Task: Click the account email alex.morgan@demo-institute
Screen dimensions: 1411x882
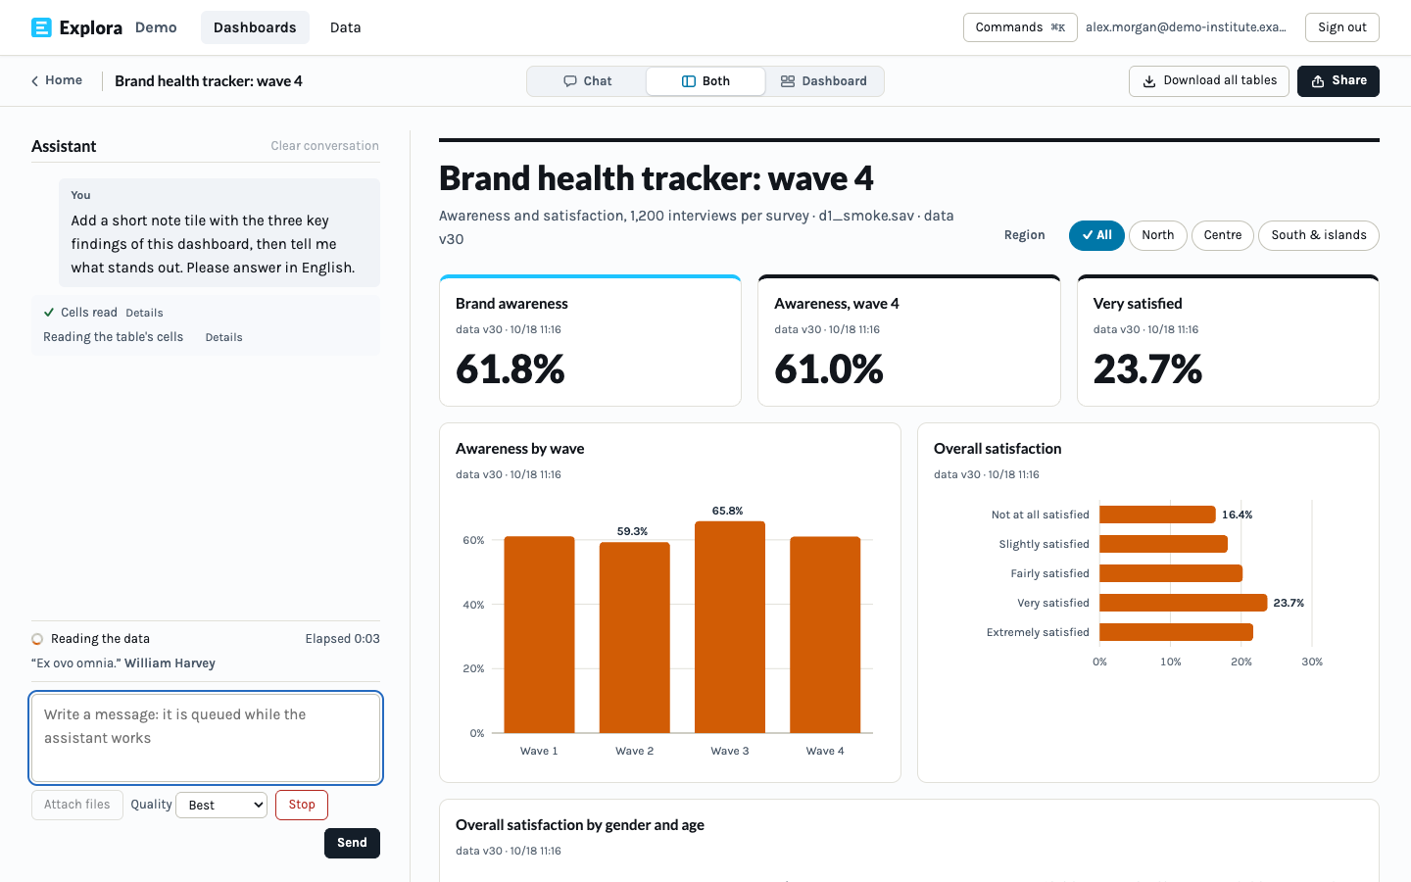Action: (x=1186, y=27)
